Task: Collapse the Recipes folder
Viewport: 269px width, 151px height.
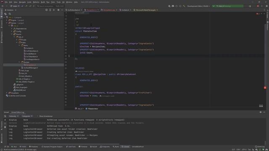Action: (x=20, y=62)
